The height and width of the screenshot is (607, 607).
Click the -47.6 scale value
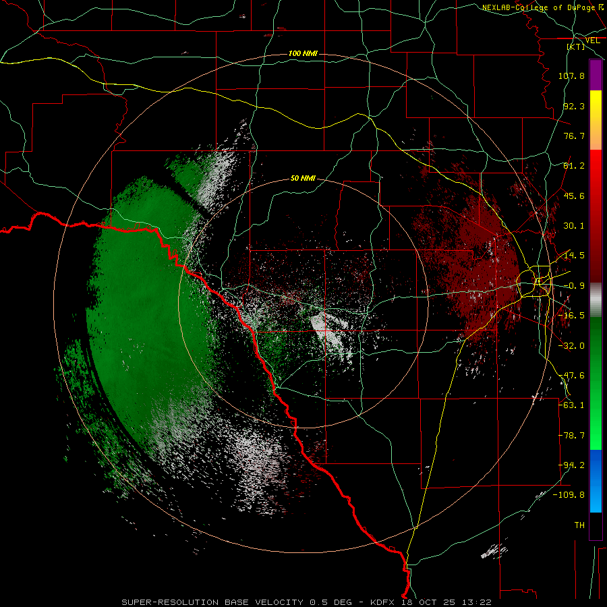(571, 376)
